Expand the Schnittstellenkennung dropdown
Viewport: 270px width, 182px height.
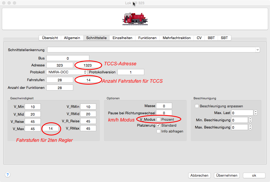257,50
